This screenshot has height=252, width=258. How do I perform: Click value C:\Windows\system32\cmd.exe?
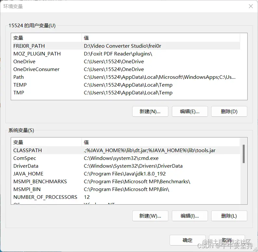(x=121, y=158)
